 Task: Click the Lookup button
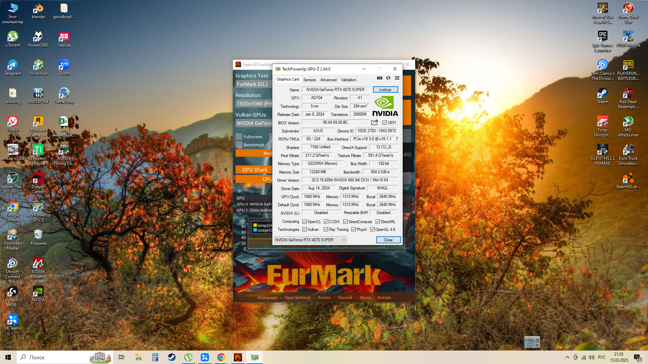(x=385, y=90)
